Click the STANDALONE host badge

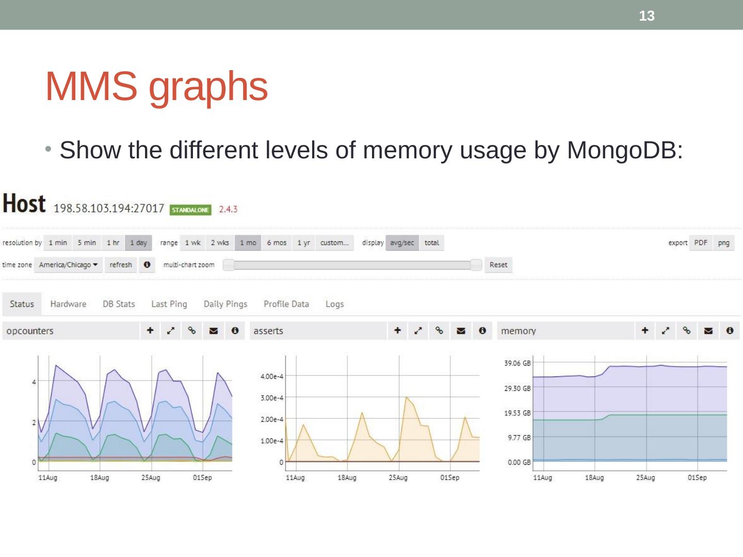pyautogui.click(x=190, y=210)
